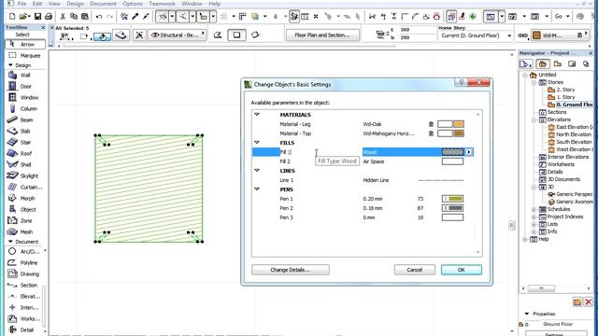Click the Cut scissors icon
The image size is (598, 336).
pyautogui.click(x=63, y=17)
